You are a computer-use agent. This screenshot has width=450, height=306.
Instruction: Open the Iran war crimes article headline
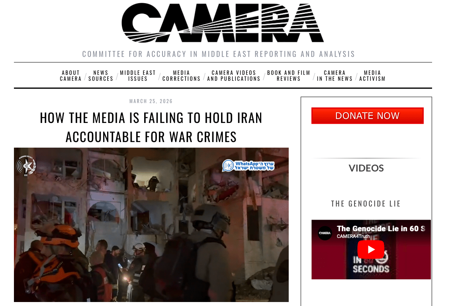click(151, 127)
